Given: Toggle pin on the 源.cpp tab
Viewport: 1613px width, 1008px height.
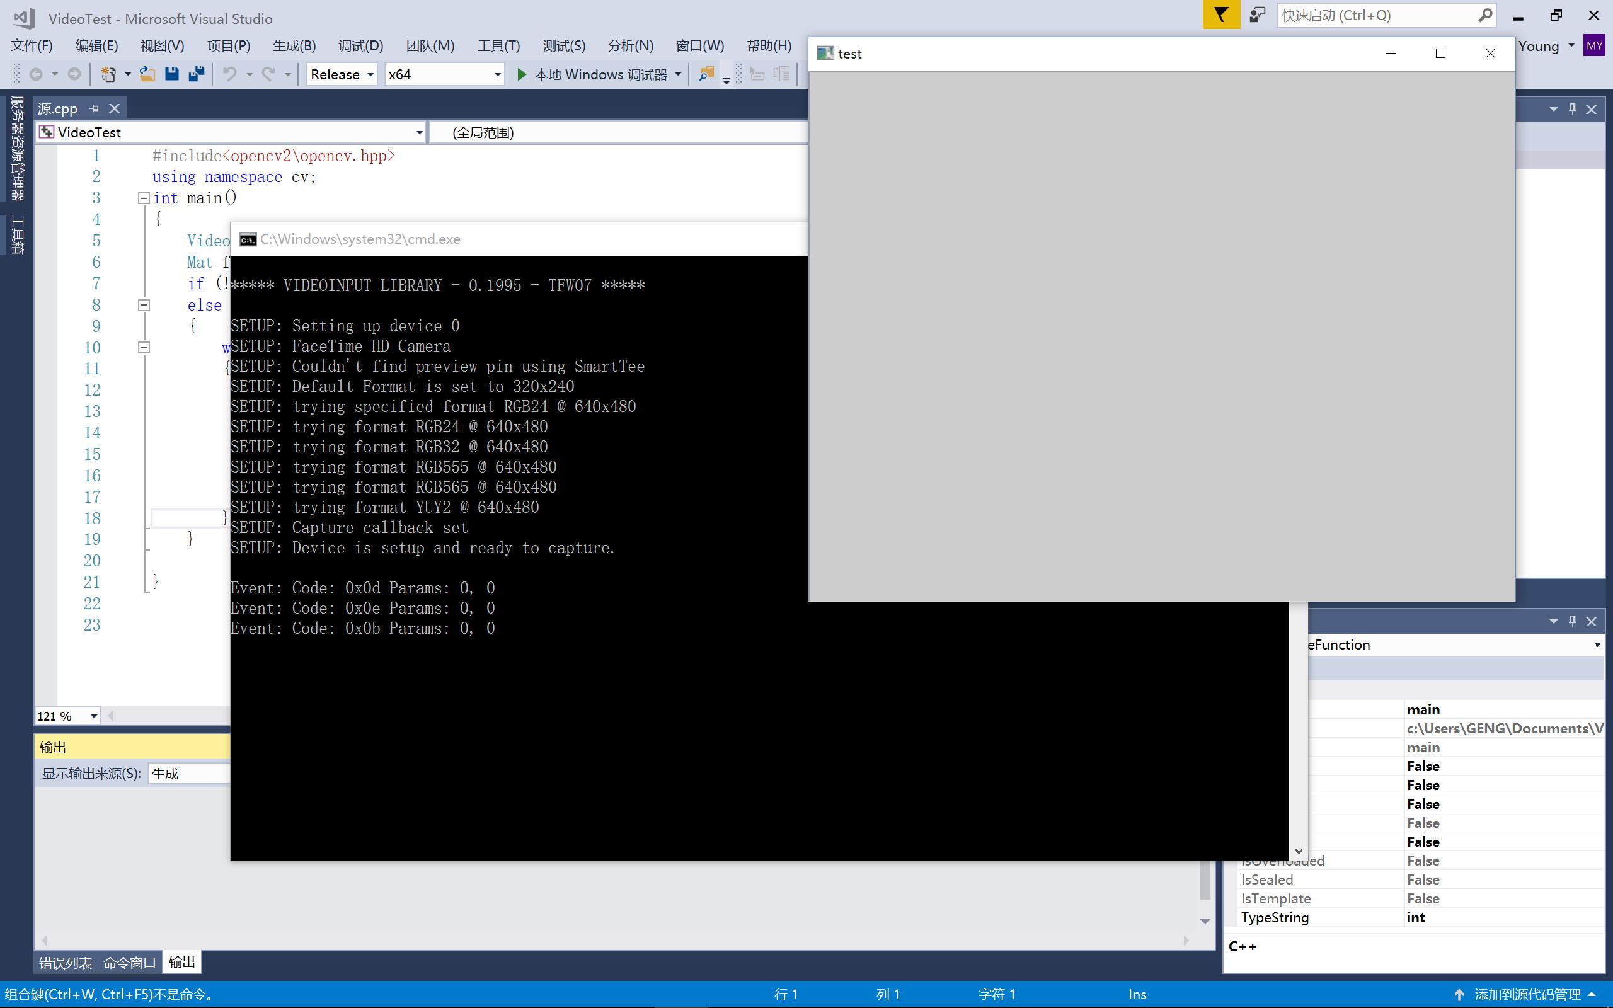Looking at the screenshot, I should [x=94, y=108].
